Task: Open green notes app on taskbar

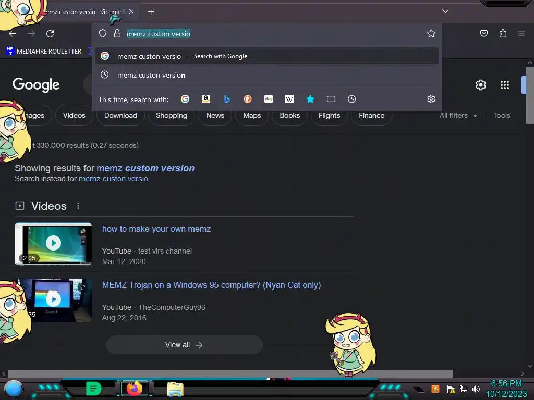Action: 94,389
